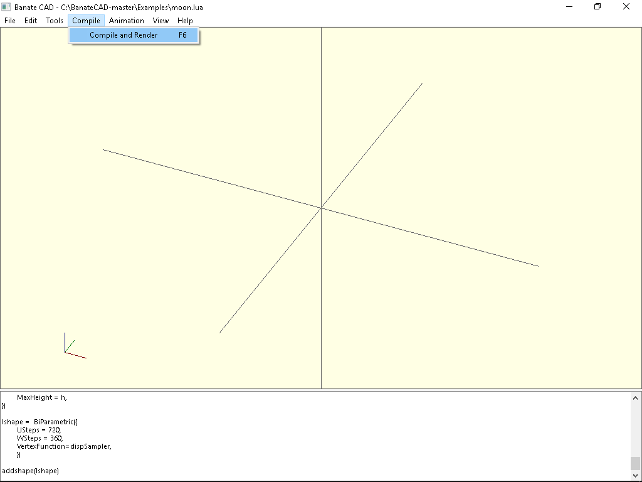Click the scrollbar down arrow

tap(634, 475)
